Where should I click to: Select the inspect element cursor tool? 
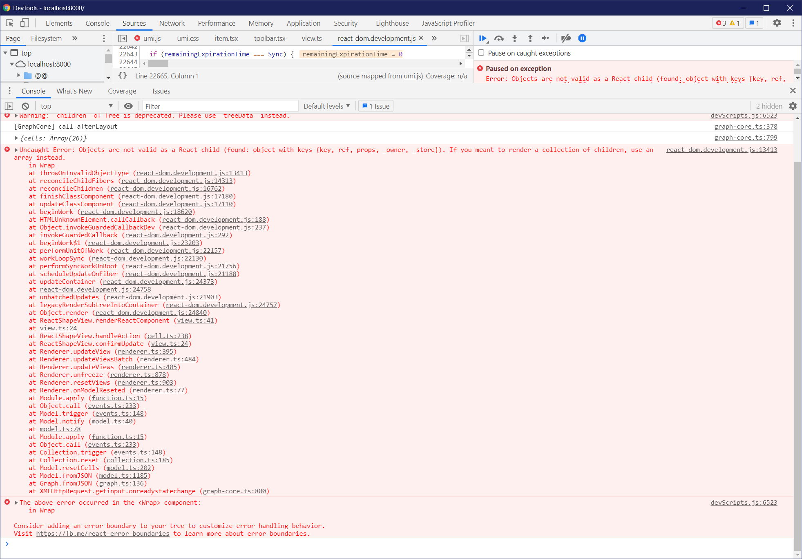click(9, 23)
